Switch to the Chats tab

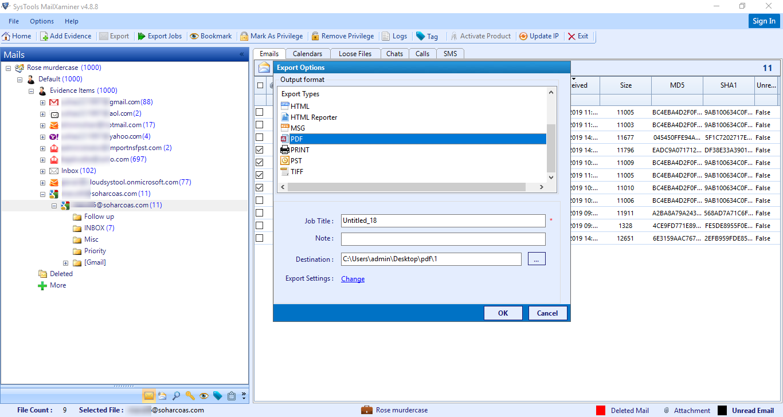[x=394, y=53]
